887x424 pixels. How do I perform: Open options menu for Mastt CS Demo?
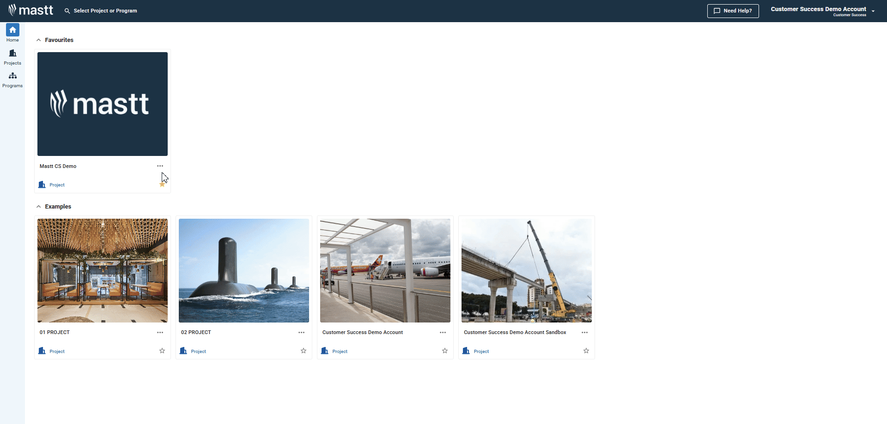tap(160, 166)
